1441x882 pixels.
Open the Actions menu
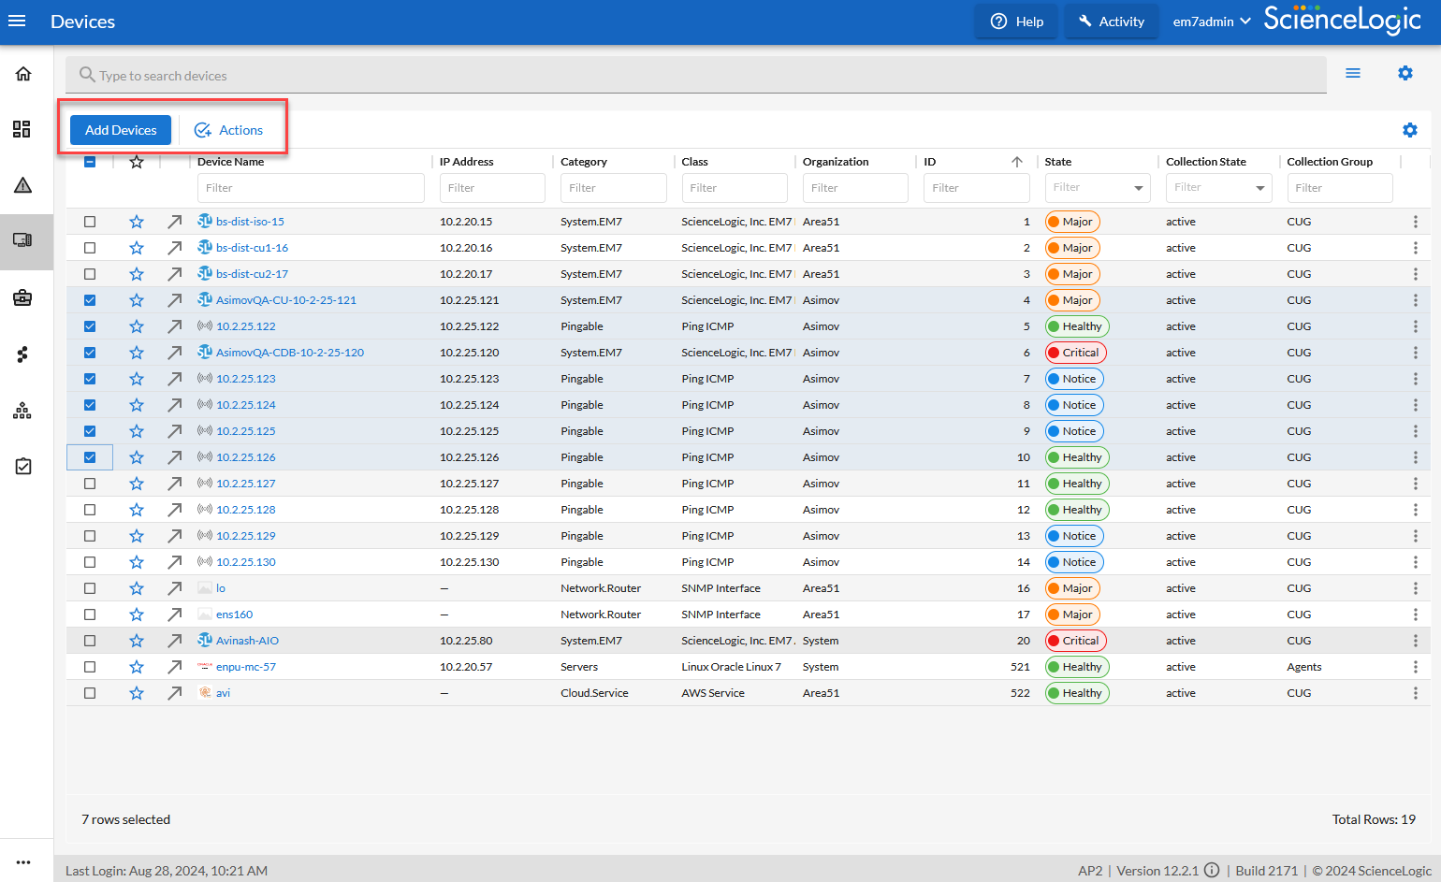click(229, 130)
